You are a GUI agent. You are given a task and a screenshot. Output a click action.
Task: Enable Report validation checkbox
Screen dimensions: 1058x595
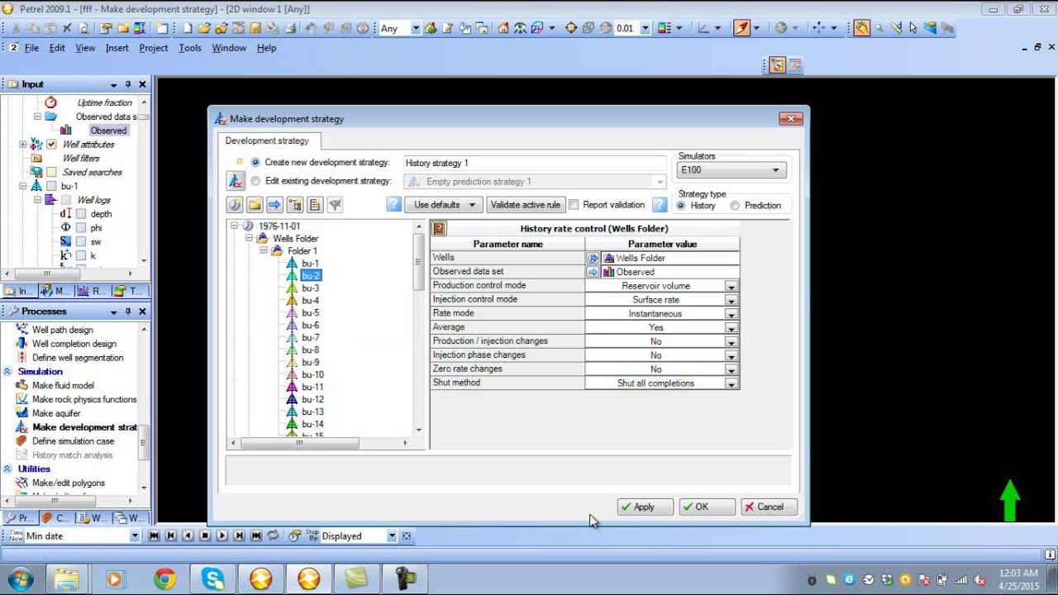(574, 205)
